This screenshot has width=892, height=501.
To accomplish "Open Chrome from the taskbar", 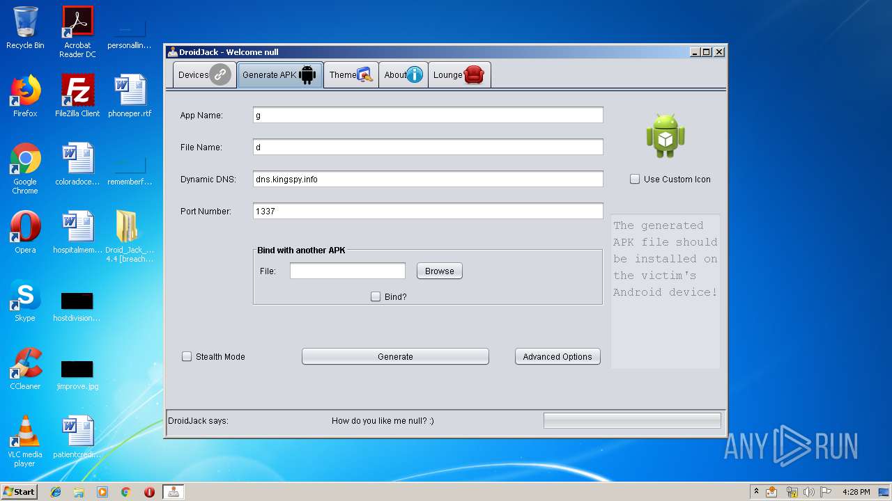I will [125, 492].
